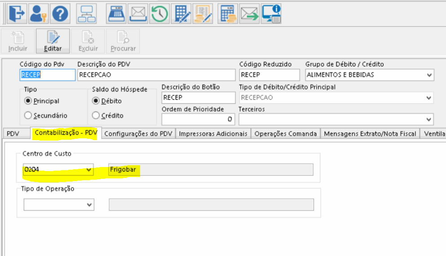
Task: Click the Incluir button
Action: point(18,41)
